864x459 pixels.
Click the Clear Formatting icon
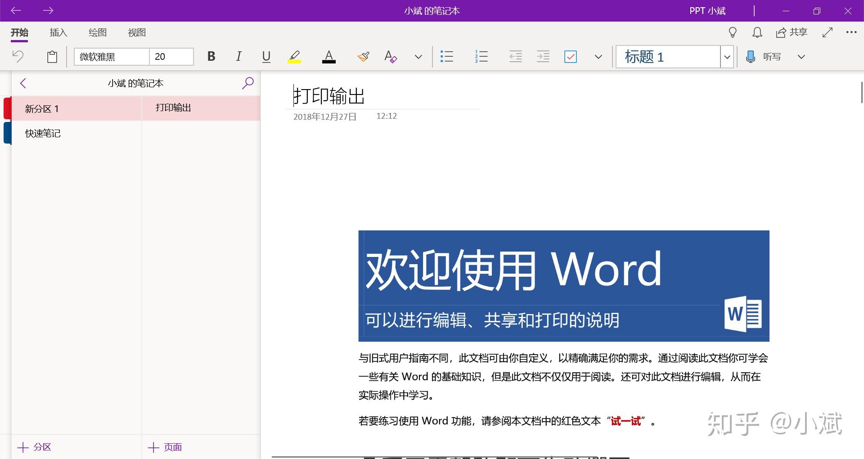[391, 56]
